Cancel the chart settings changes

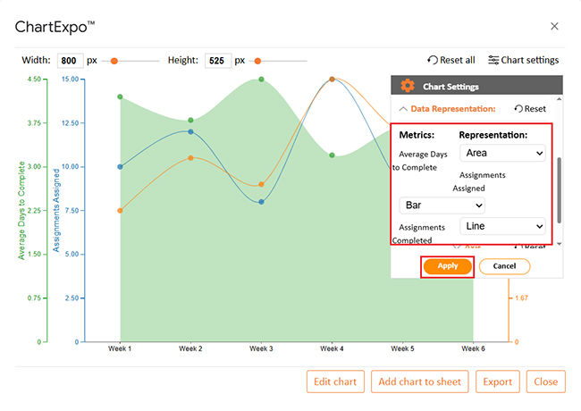[504, 266]
